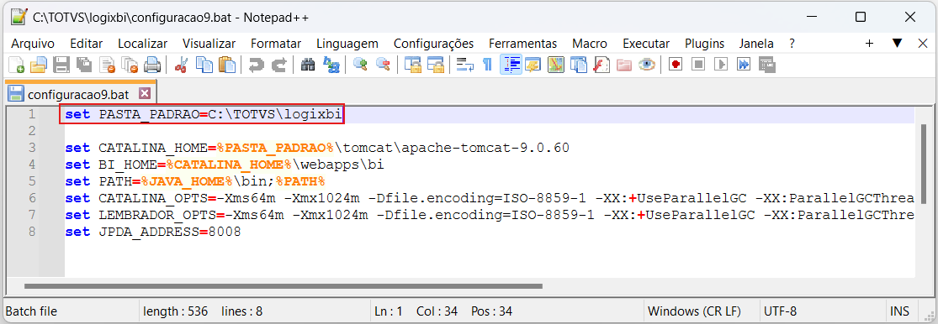Open the Localizar menu
Image resolution: width=938 pixels, height=324 pixels.
coord(142,44)
